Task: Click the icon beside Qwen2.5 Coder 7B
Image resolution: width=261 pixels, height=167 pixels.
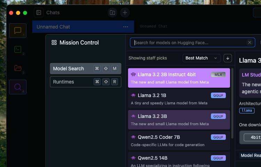Action: point(133,137)
